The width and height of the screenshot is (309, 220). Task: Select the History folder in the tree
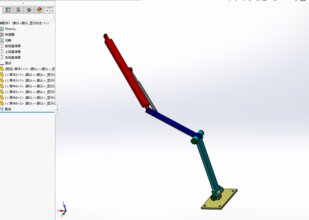point(10,29)
